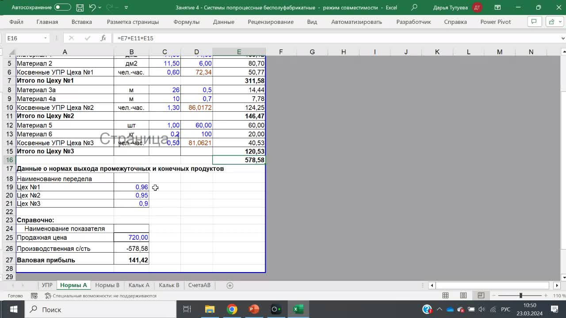Open the Power Pivot tab

[x=496, y=22]
